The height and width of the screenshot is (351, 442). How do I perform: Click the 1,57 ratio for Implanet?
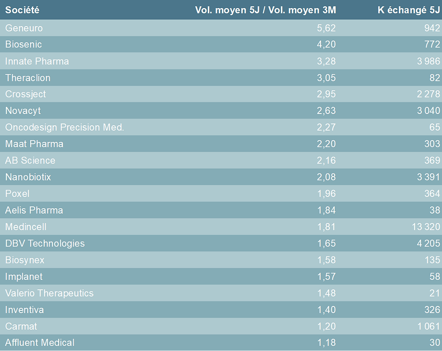coord(327,276)
